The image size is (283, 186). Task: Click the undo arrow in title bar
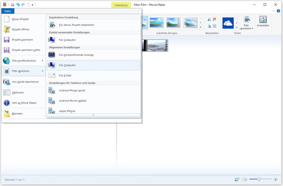18,5
